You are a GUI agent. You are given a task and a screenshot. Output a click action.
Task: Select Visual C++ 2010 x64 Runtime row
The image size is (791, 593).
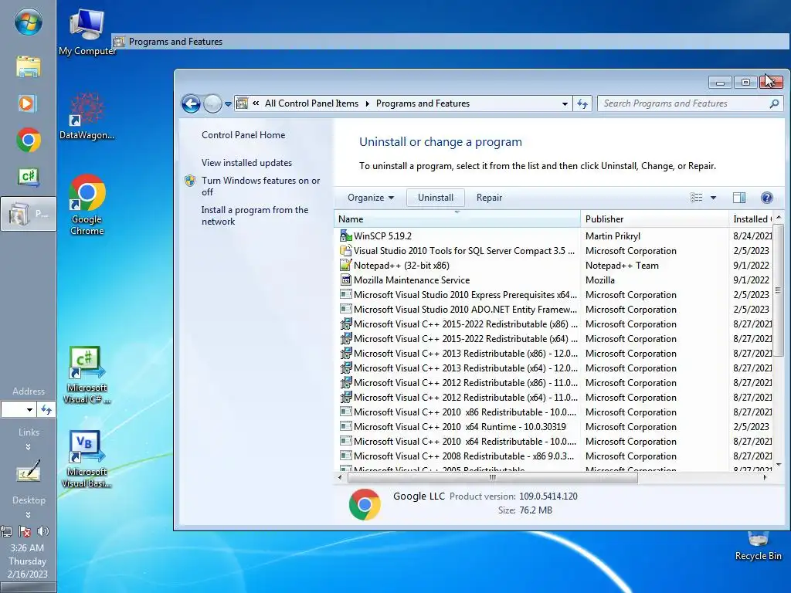pyautogui.click(x=554, y=426)
